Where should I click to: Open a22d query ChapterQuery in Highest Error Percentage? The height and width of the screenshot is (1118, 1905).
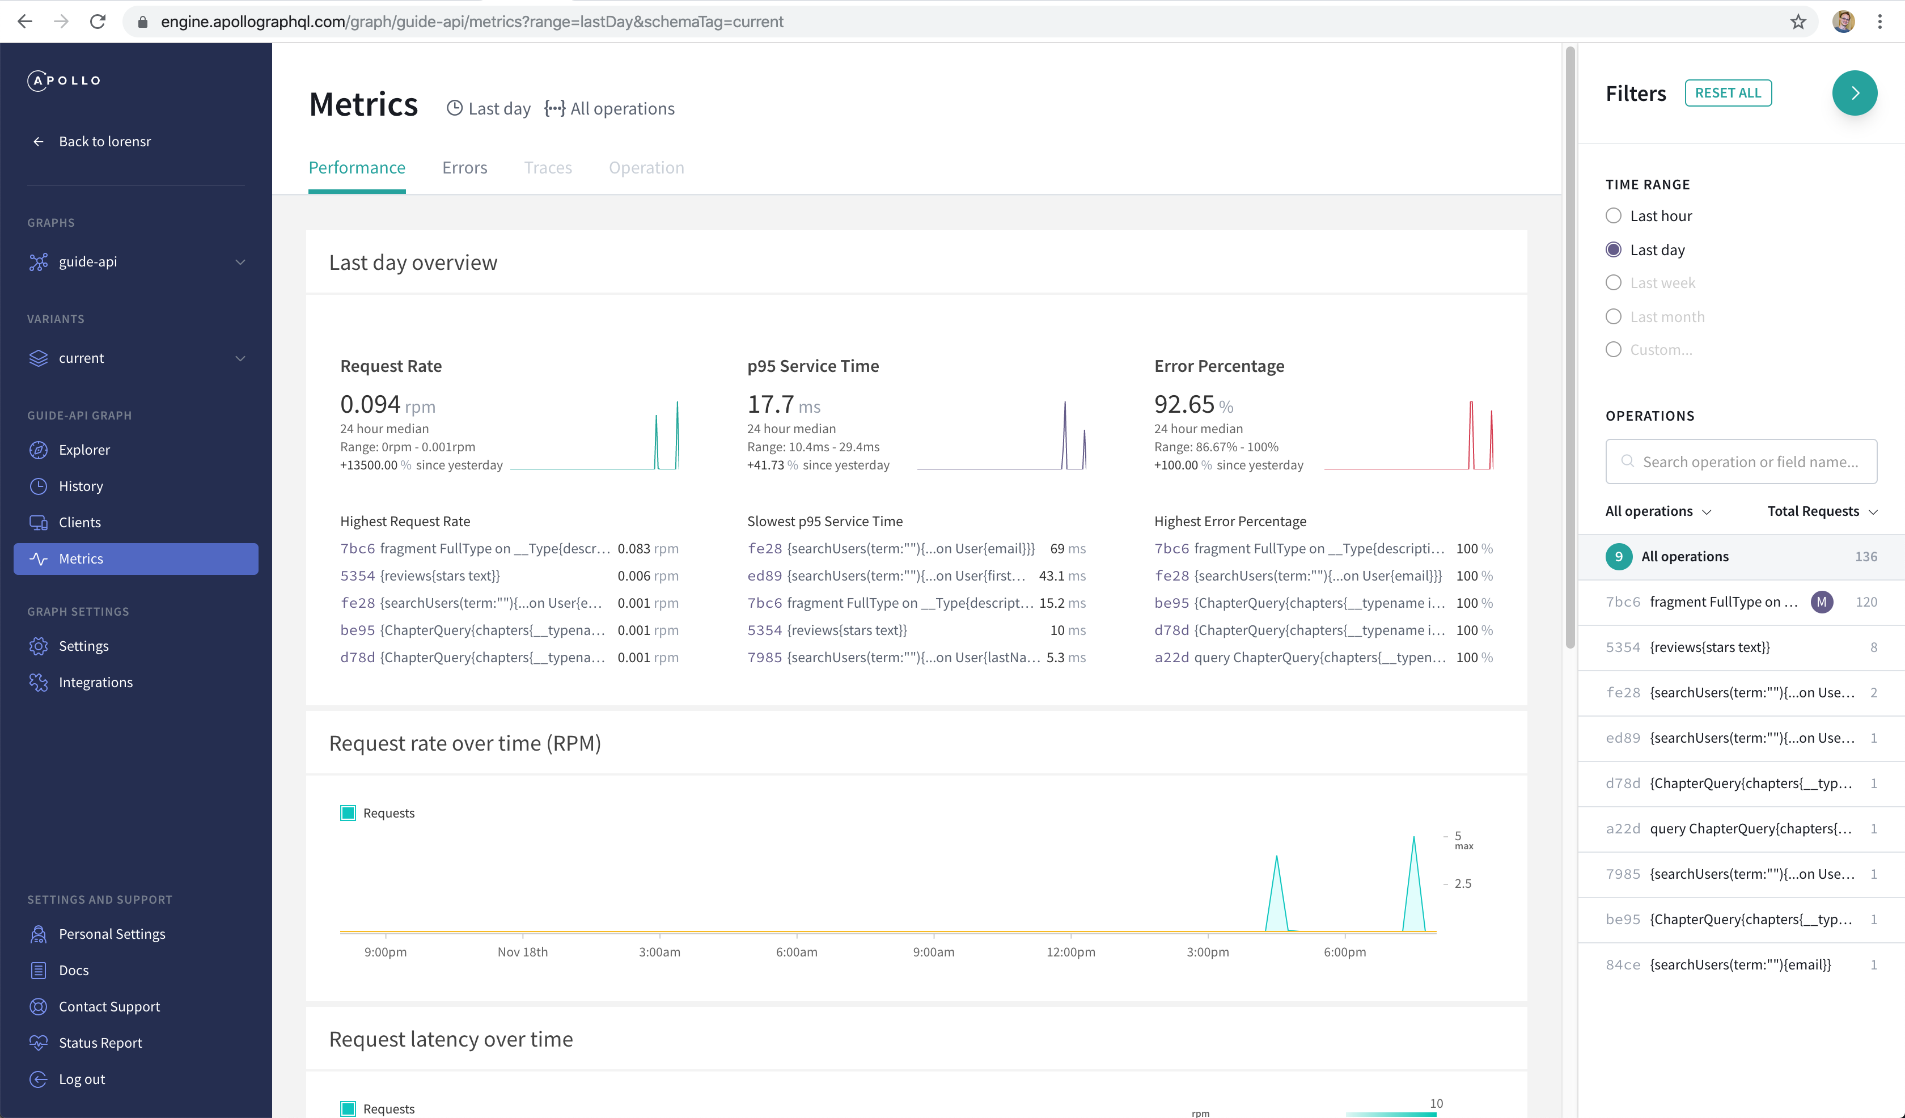point(1324,658)
